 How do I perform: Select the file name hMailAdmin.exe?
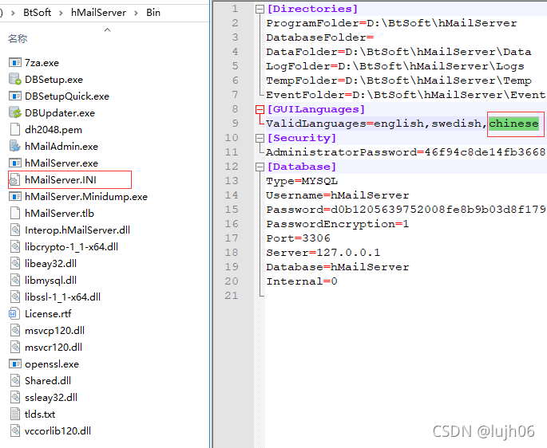point(61,147)
